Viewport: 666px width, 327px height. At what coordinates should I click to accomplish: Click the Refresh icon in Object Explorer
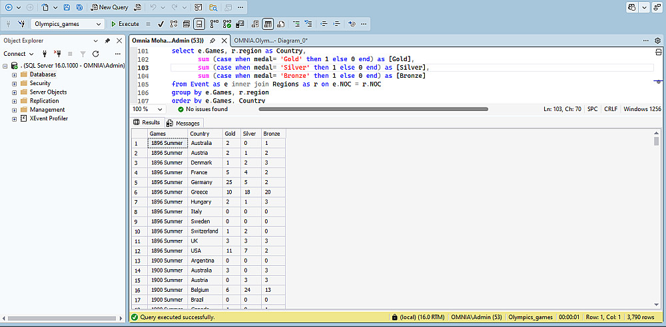pyautogui.click(x=95, y=54)
